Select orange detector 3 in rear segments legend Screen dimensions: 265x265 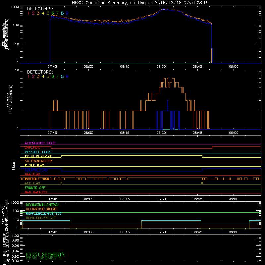(38, 77)
